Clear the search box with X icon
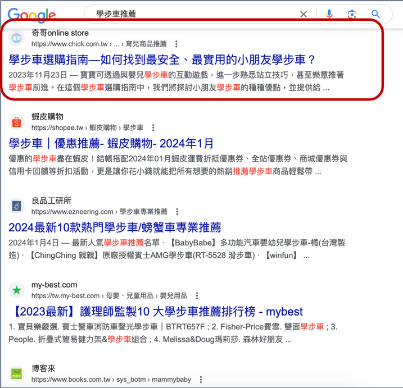The height and width of the screenshot is (388, 403). click(304, 14)
